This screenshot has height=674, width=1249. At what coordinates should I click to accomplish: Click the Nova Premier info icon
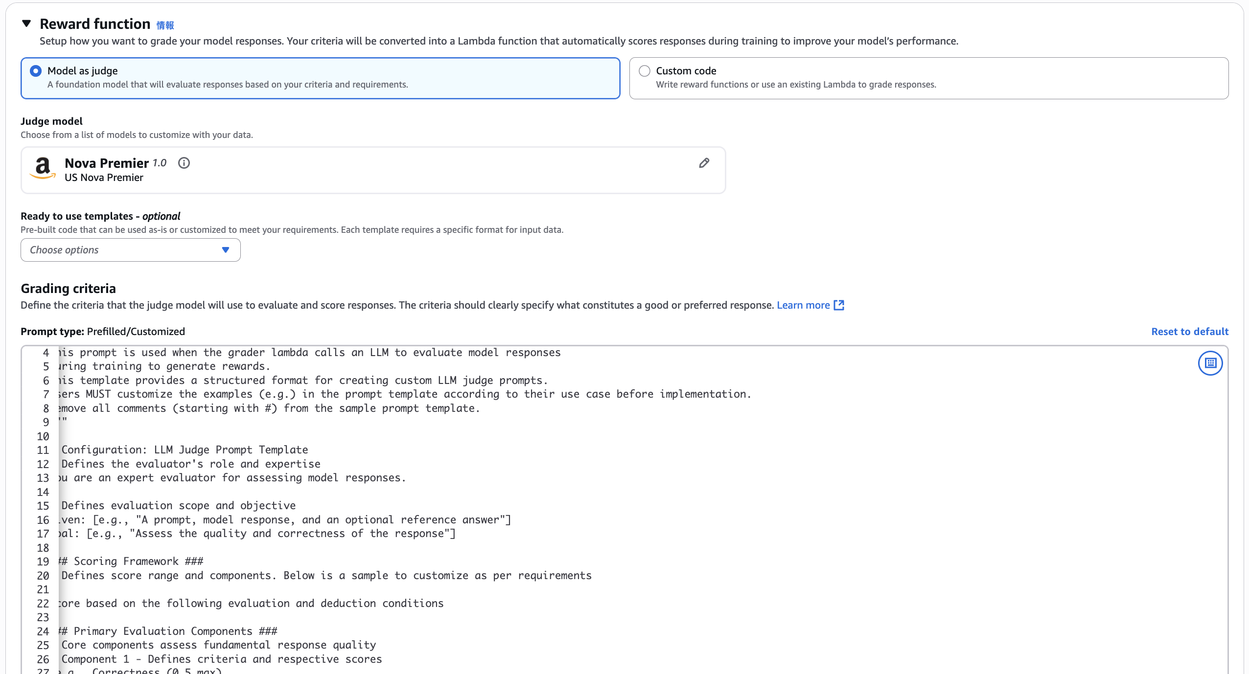[184, 163]
